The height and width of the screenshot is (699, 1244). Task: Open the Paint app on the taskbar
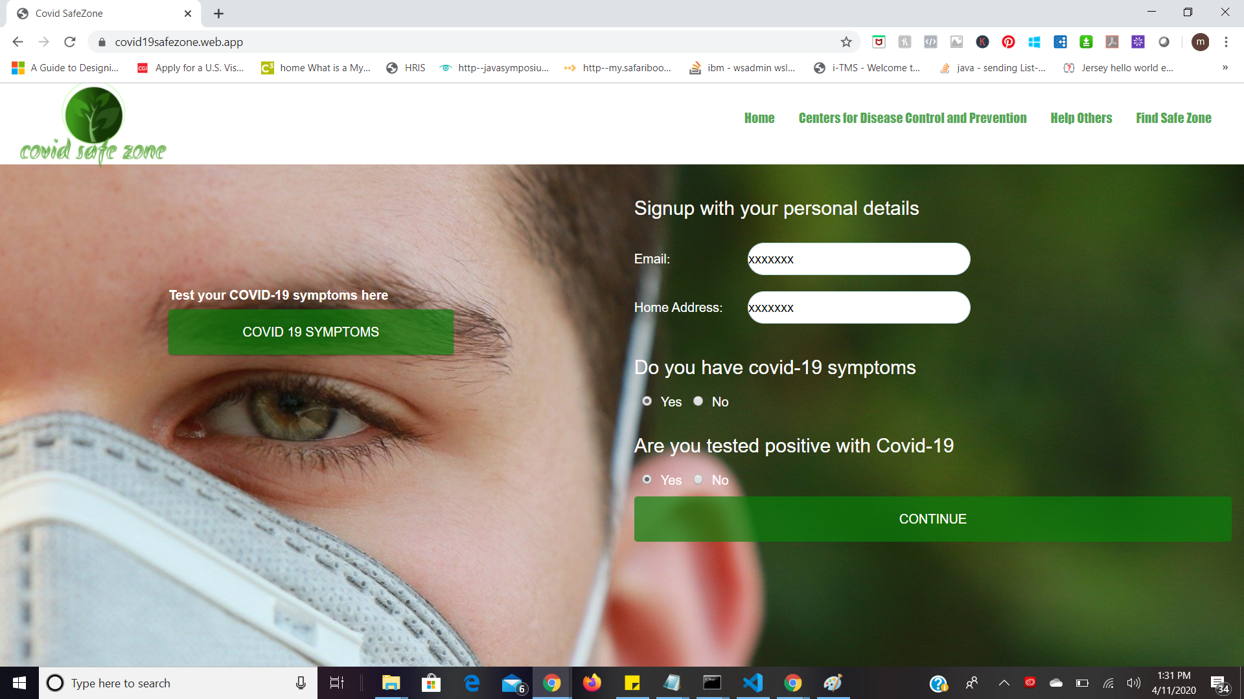(x=833, y=683)
